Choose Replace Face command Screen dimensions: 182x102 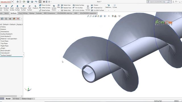click(x=66, y=8)
